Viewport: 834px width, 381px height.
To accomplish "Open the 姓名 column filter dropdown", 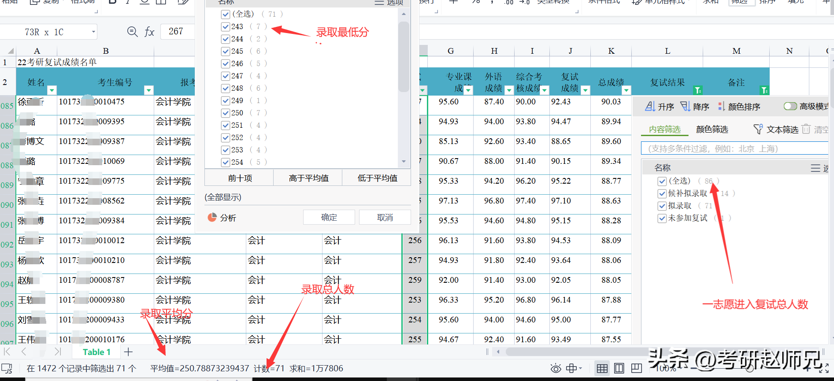I will 52,90.
